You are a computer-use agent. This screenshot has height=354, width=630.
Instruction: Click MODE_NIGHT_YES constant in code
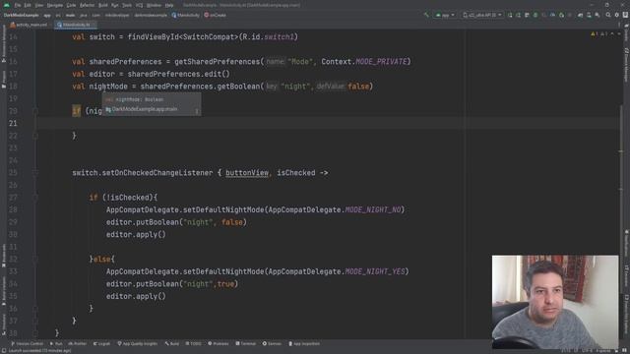coord(375,271)
